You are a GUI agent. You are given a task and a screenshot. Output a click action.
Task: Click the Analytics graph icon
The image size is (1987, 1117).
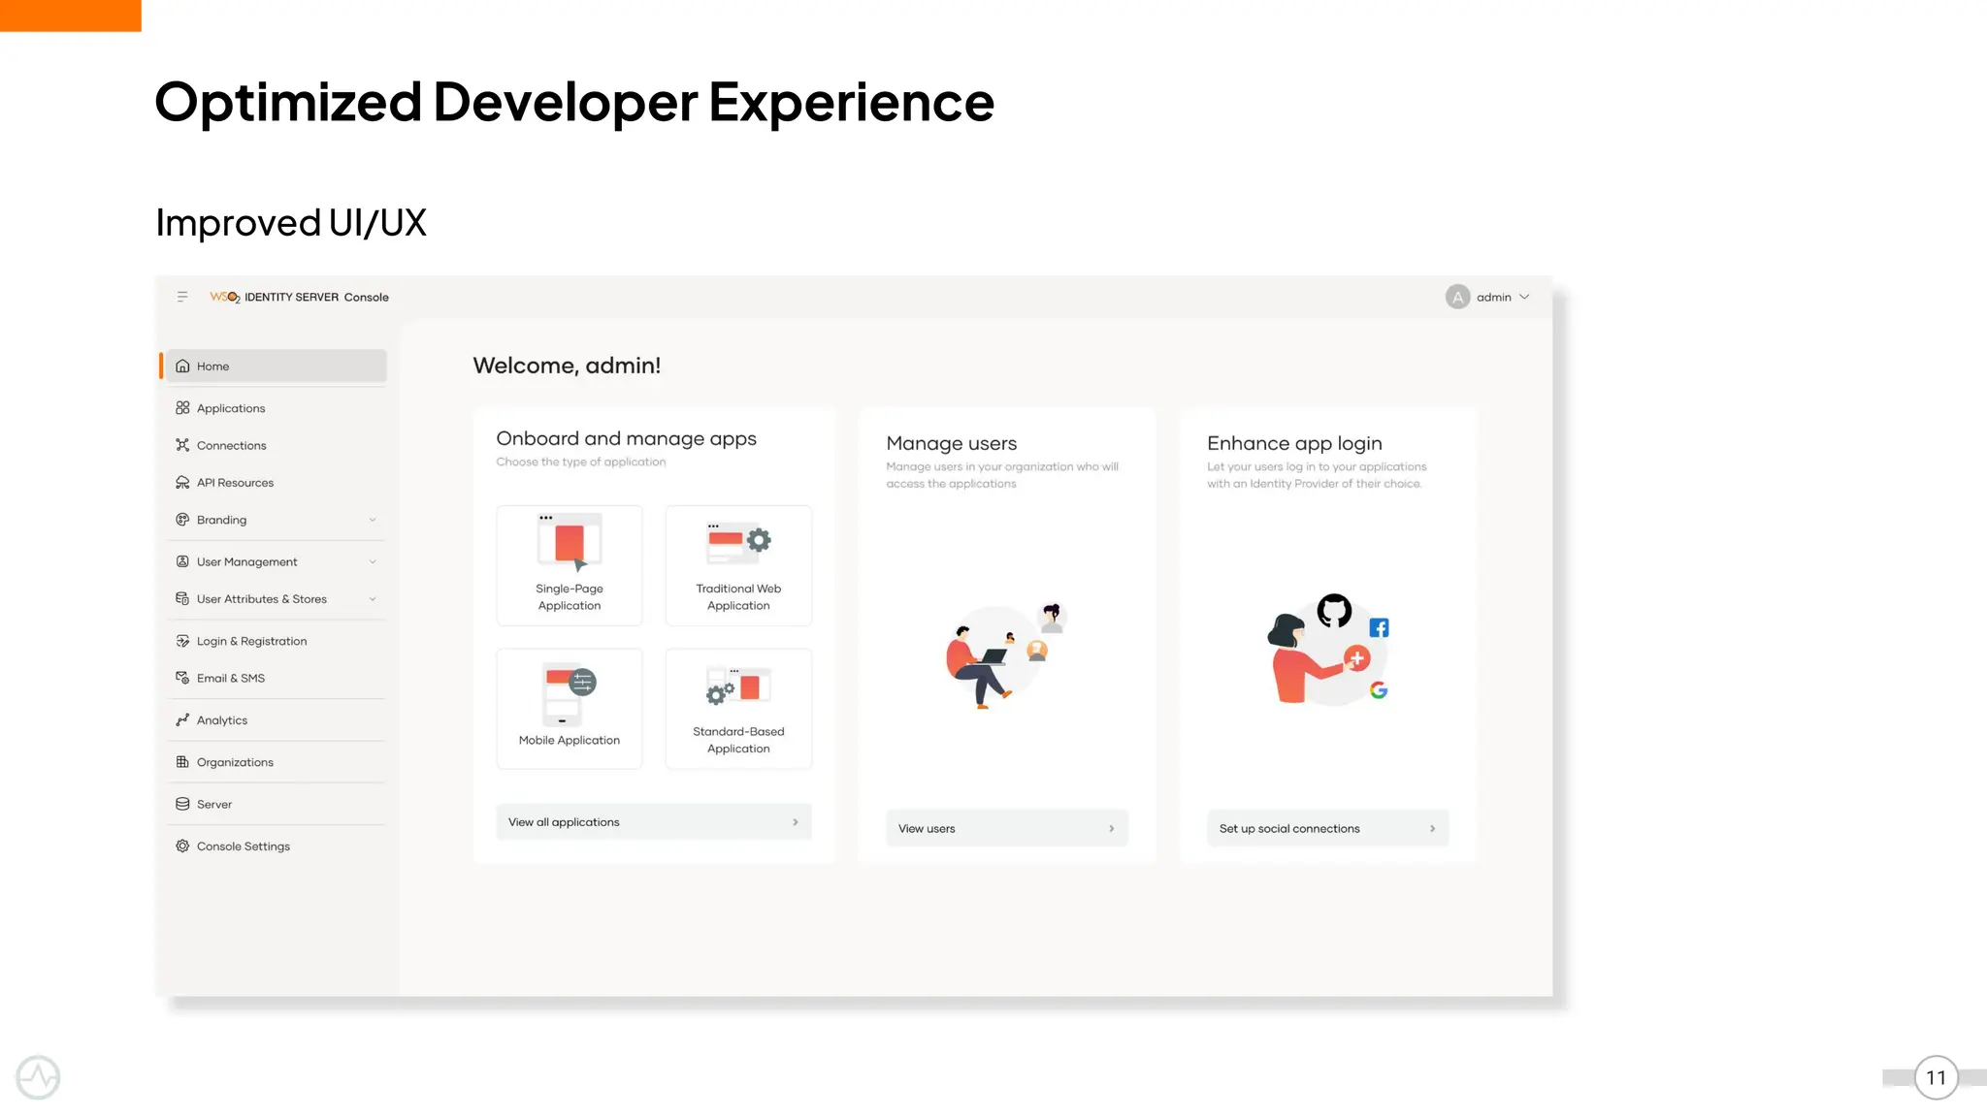pos(182,719)
